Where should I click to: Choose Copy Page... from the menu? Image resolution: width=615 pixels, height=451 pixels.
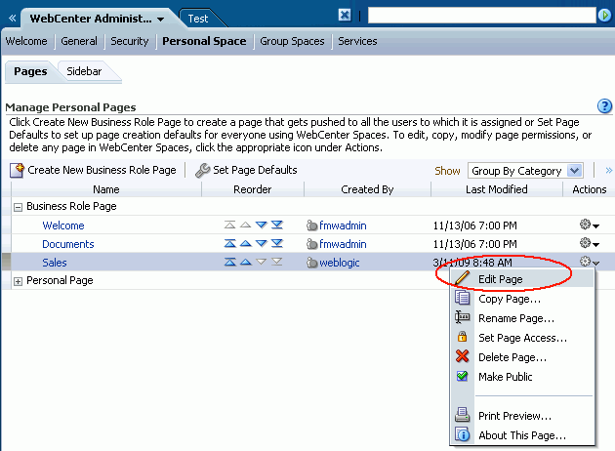(x=521, y=299)
